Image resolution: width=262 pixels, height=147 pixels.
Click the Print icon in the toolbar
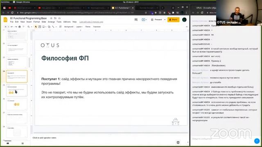(x=20, y=27)
